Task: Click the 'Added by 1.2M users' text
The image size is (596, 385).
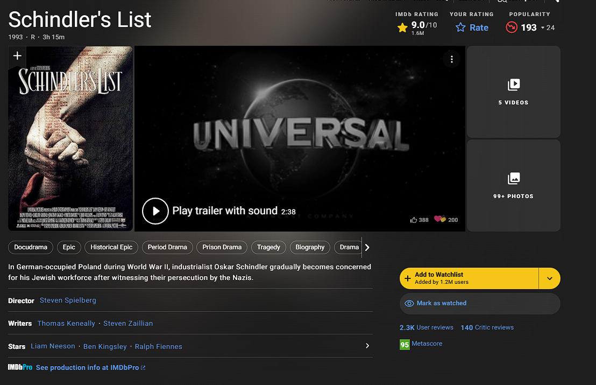Action: [x=442, y=282]
